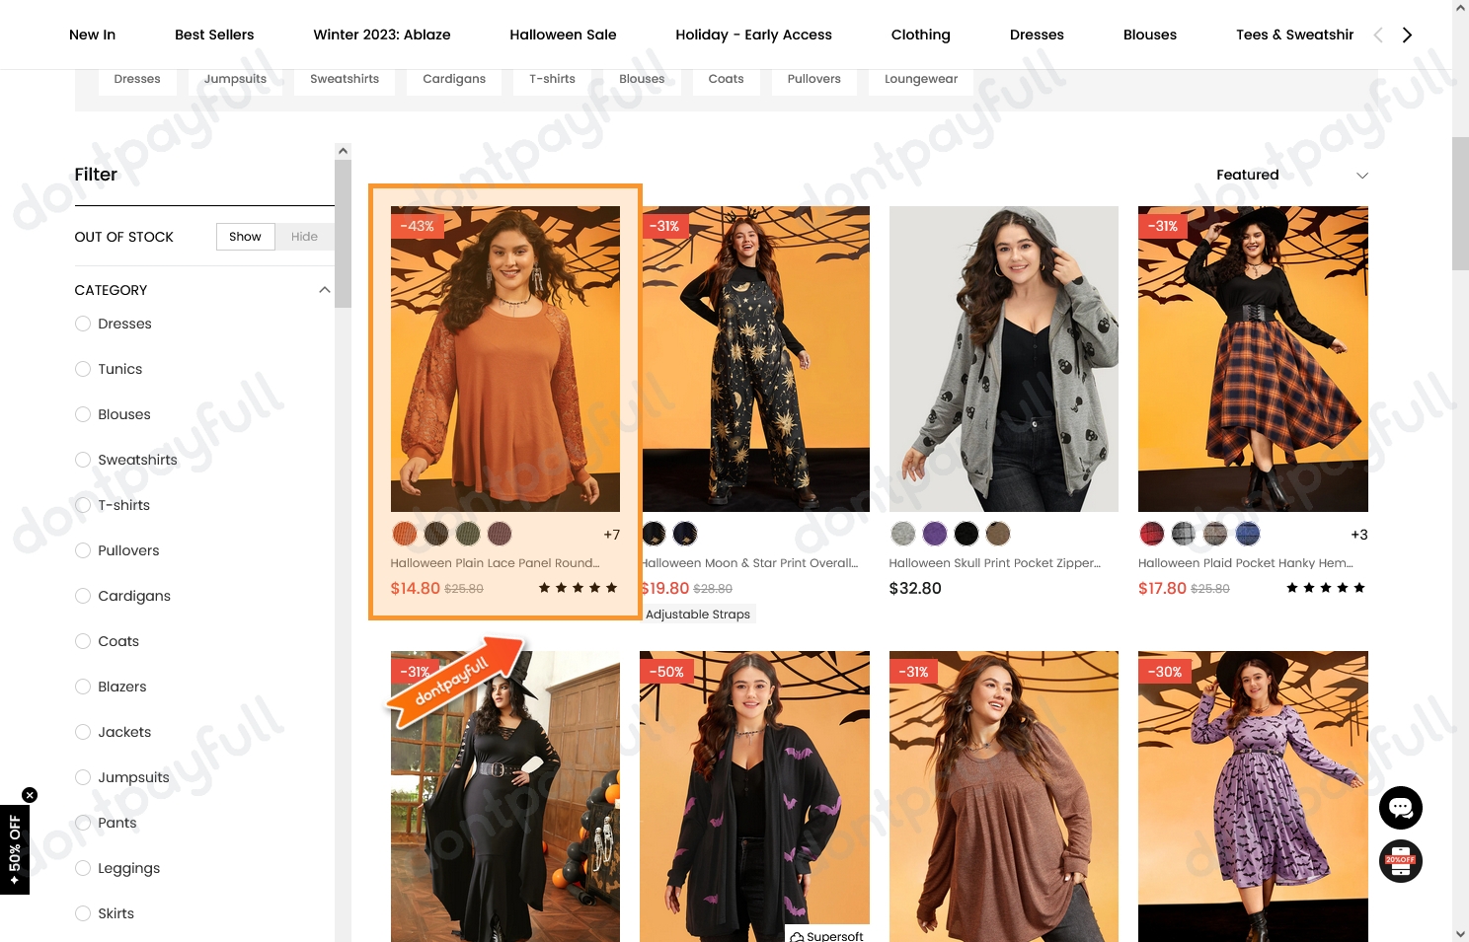
Task: Click the star rating on the Plaid Pocket dress
Action: coord(1325,587)
